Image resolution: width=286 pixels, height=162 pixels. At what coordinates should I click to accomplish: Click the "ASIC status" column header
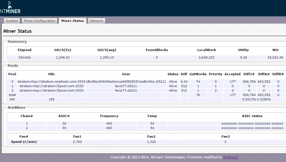click(x=252, y=116)
